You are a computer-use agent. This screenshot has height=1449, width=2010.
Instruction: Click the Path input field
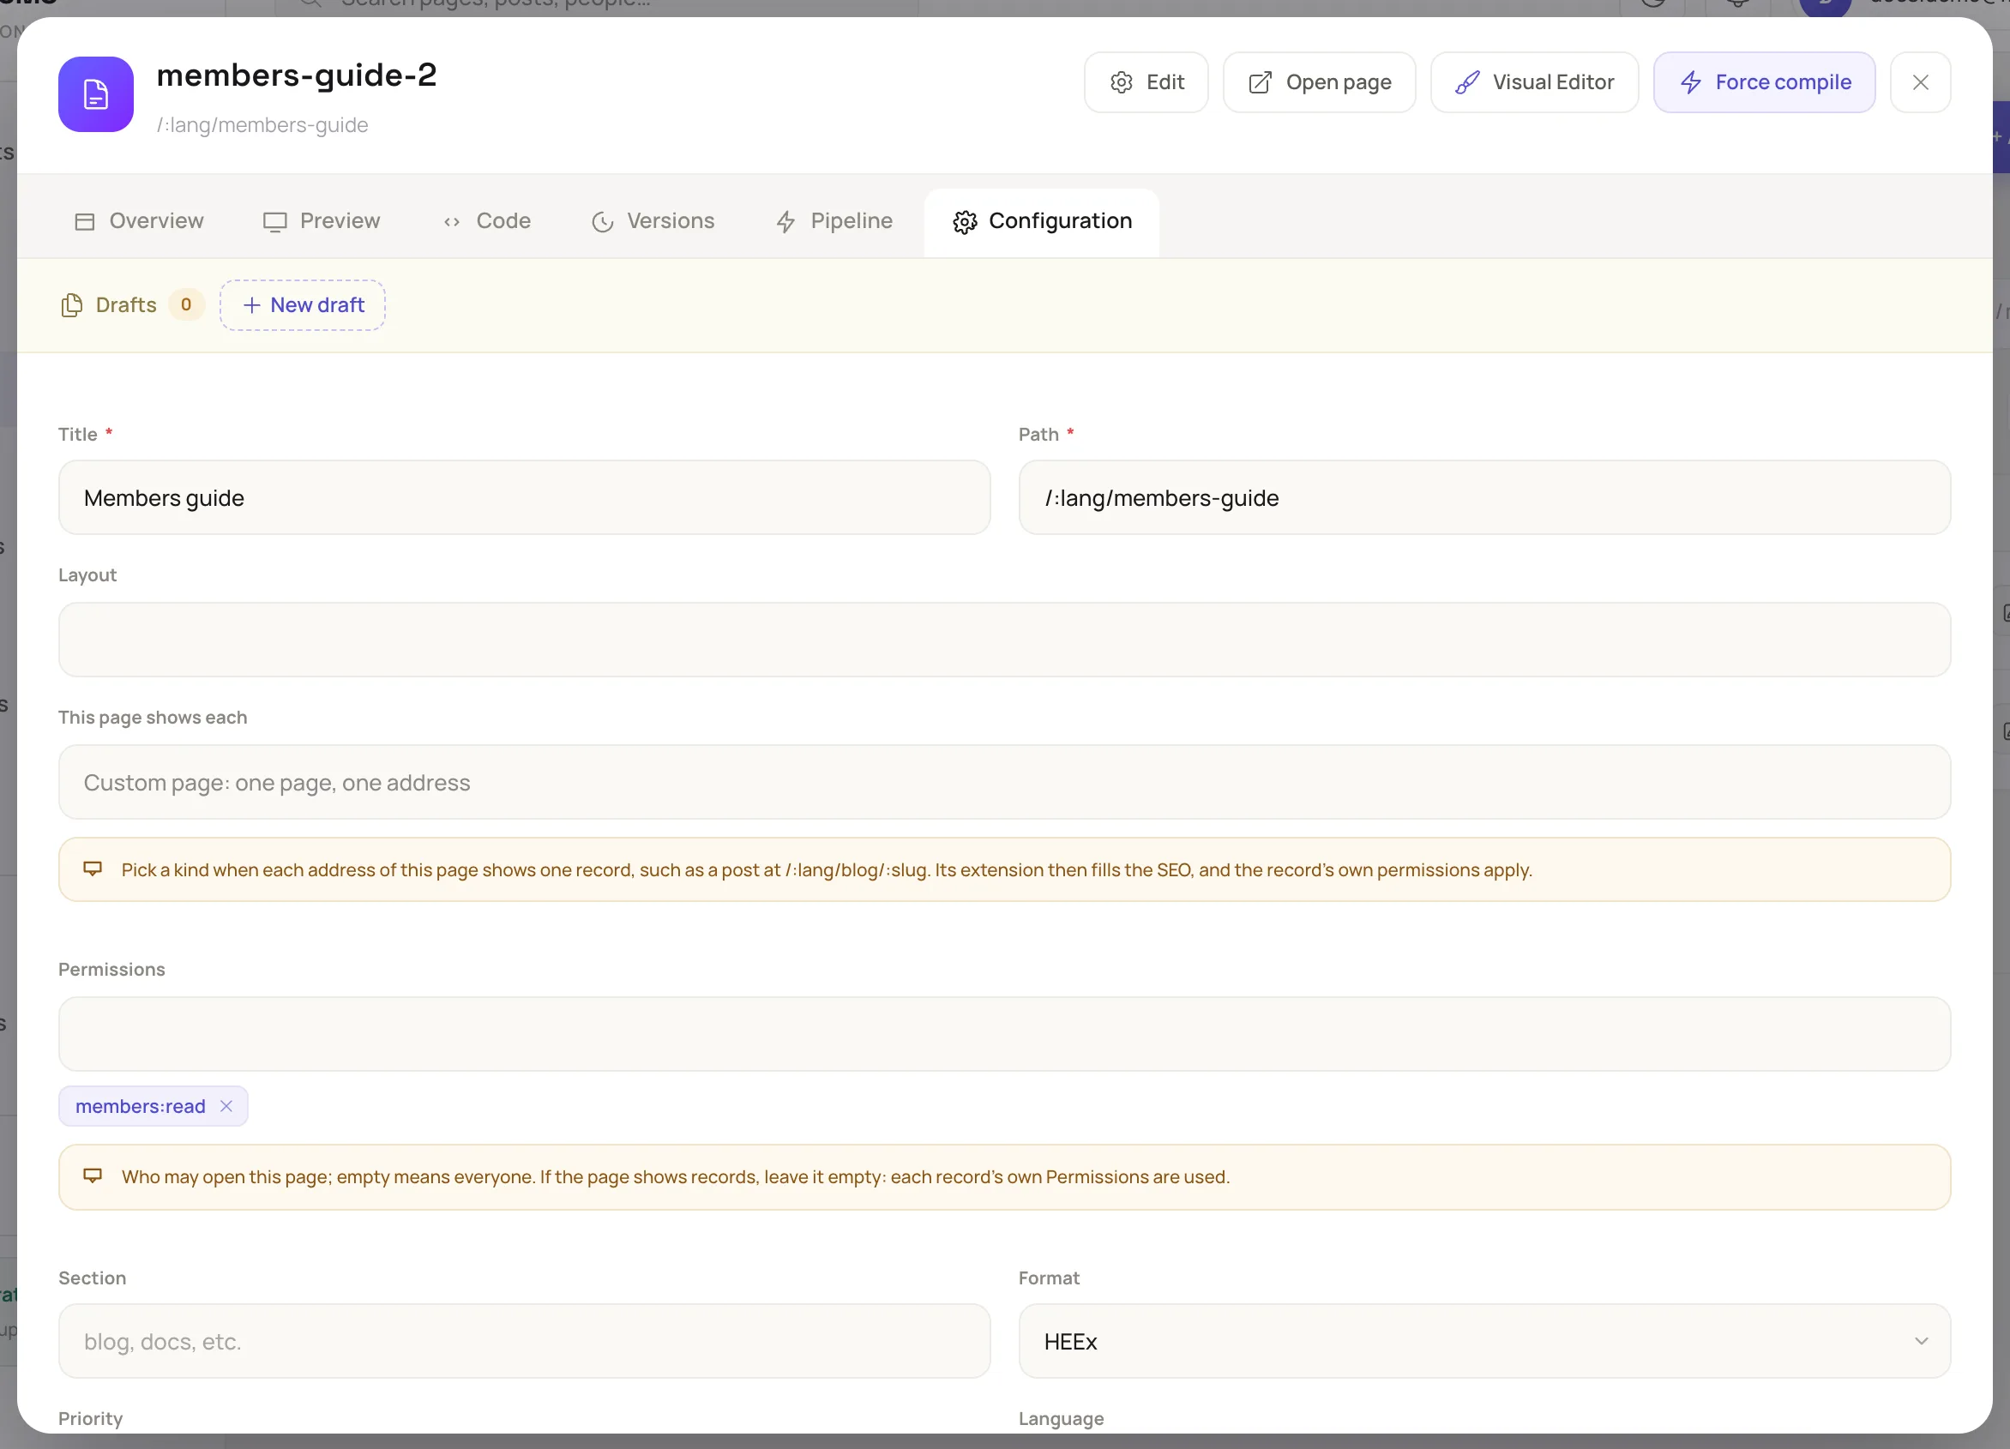pos(1483,497)
